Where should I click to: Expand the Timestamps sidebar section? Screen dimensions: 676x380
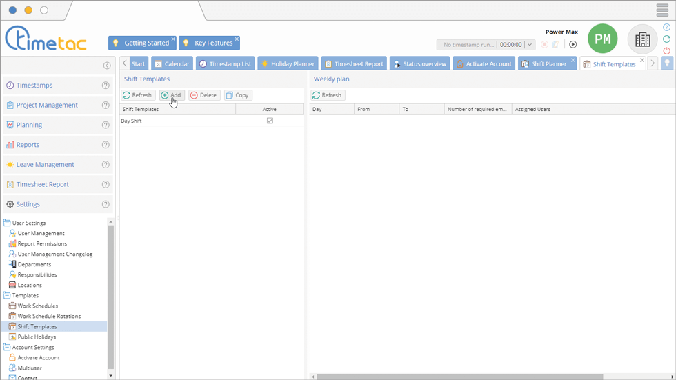point(58,86)
